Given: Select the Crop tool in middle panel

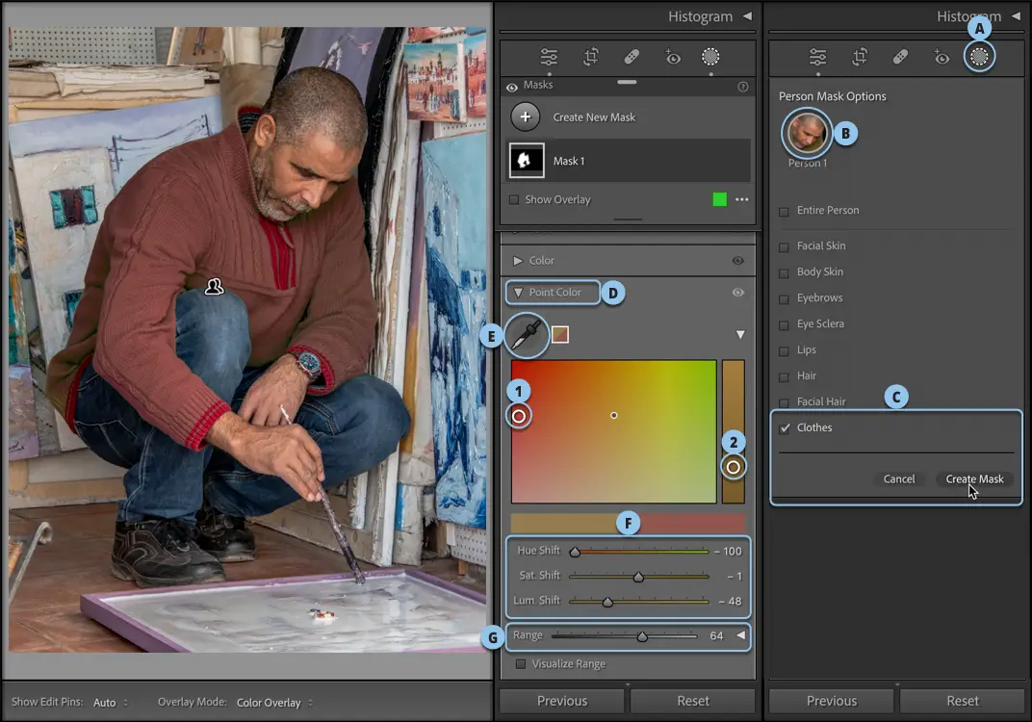Looking at the screenshot, I should click(x=590, y=57).
